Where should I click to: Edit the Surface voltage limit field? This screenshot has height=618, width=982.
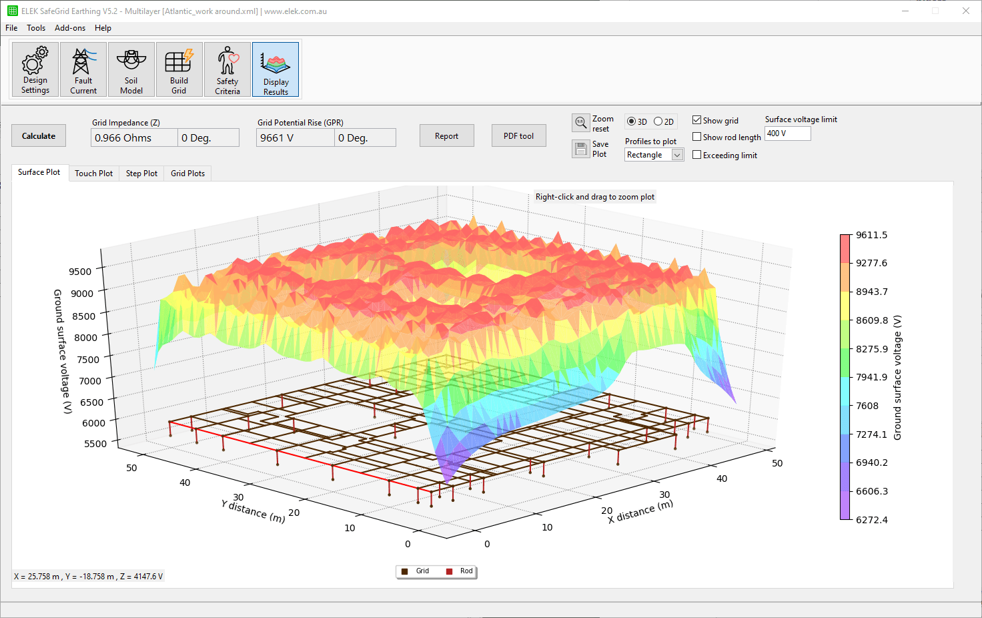787,133
